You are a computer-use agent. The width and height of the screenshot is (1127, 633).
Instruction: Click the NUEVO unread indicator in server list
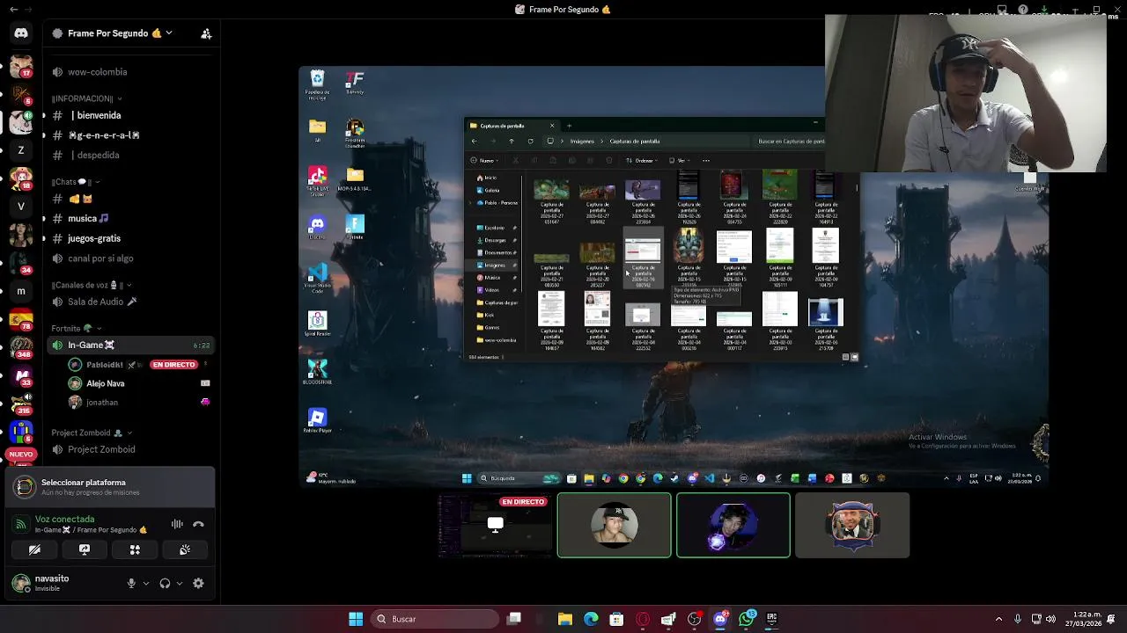point(21,455)
